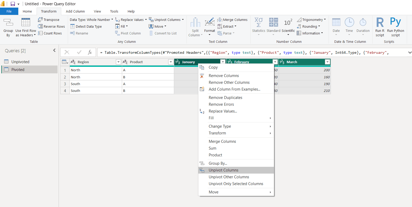Click the Detect Data Type icon
Viewport: 412px width, 207px height.
(x=72, y=26)
